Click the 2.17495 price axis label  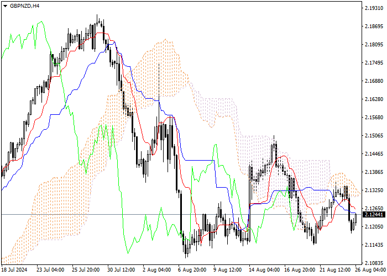(374, 63)
